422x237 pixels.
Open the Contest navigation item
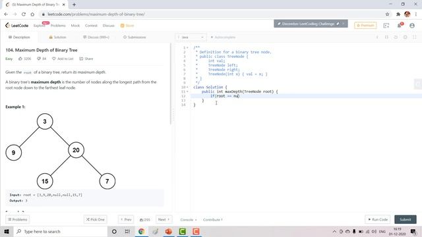coord(91,26)
